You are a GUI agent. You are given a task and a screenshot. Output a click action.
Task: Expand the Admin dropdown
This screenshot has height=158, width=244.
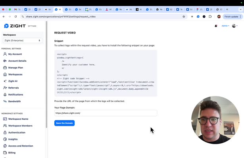click(x=225, y=26)
